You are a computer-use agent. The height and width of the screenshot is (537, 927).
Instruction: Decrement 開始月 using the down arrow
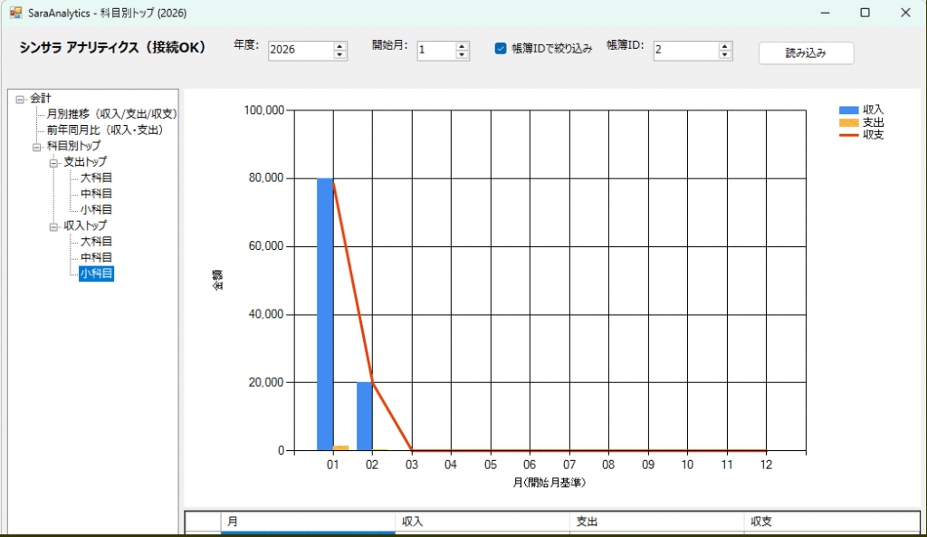click(x=463, y=55)
